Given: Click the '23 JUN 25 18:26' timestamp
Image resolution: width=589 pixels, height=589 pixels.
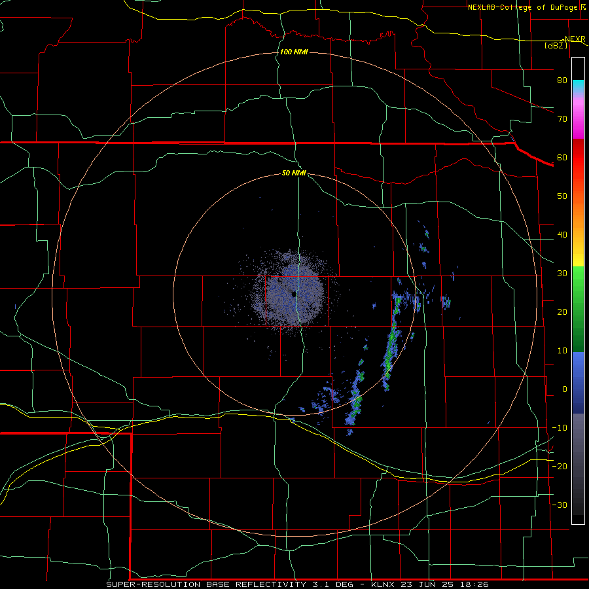Looking at the screenshot, I should [445, 584].
